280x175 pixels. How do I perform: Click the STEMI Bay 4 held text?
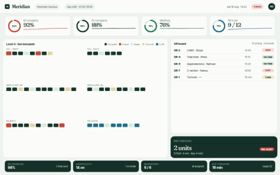pyautogui.click(x=188, y=154)
